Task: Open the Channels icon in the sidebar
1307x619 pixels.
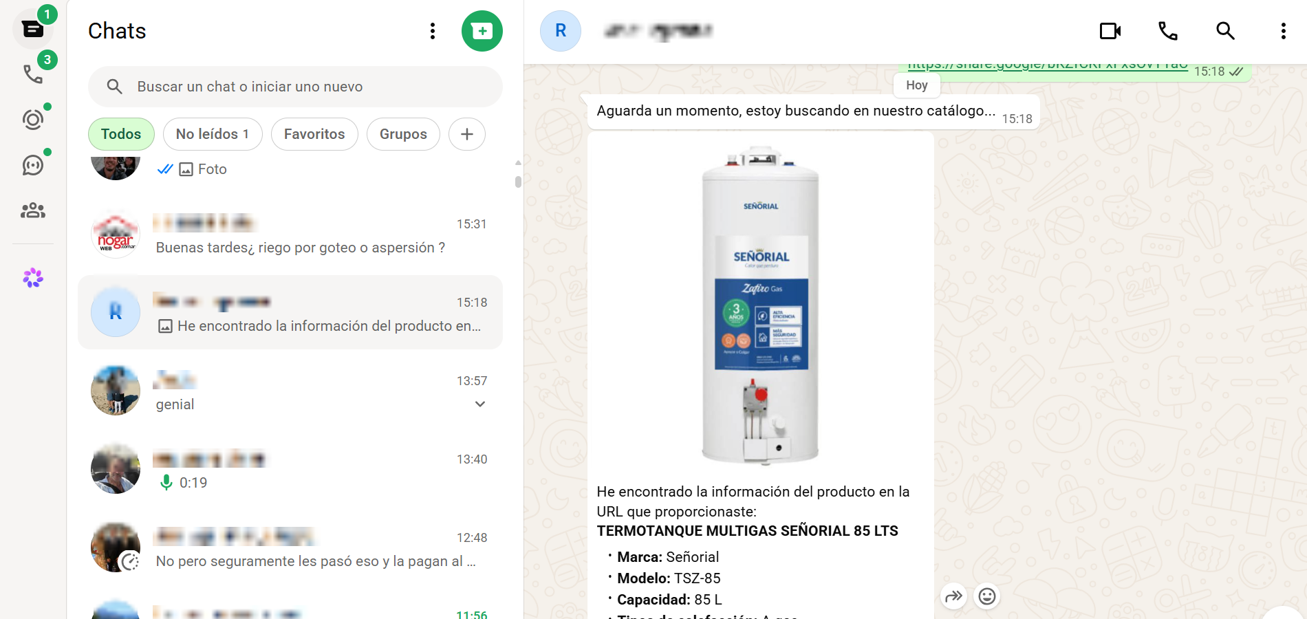Action: tap(33, 165)
